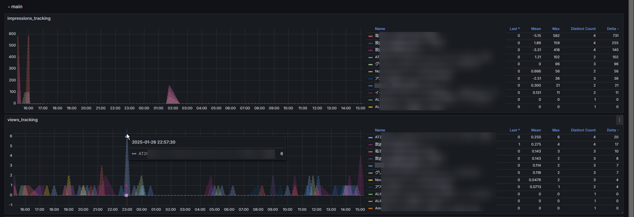The image size is (634, 217).
Task: Click orange Am series marker in views_tracking legend
Action: click(370, 208)
